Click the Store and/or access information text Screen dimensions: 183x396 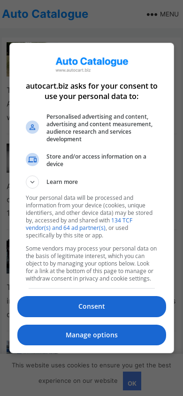pos(96,160)
